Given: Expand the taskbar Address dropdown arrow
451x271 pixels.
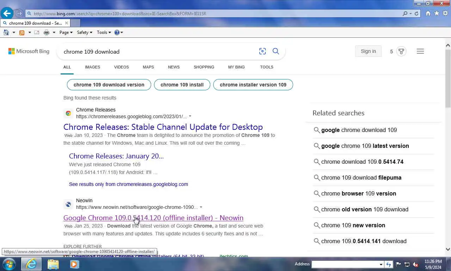Looking at the screenshot, I should (x=381, y=264).
